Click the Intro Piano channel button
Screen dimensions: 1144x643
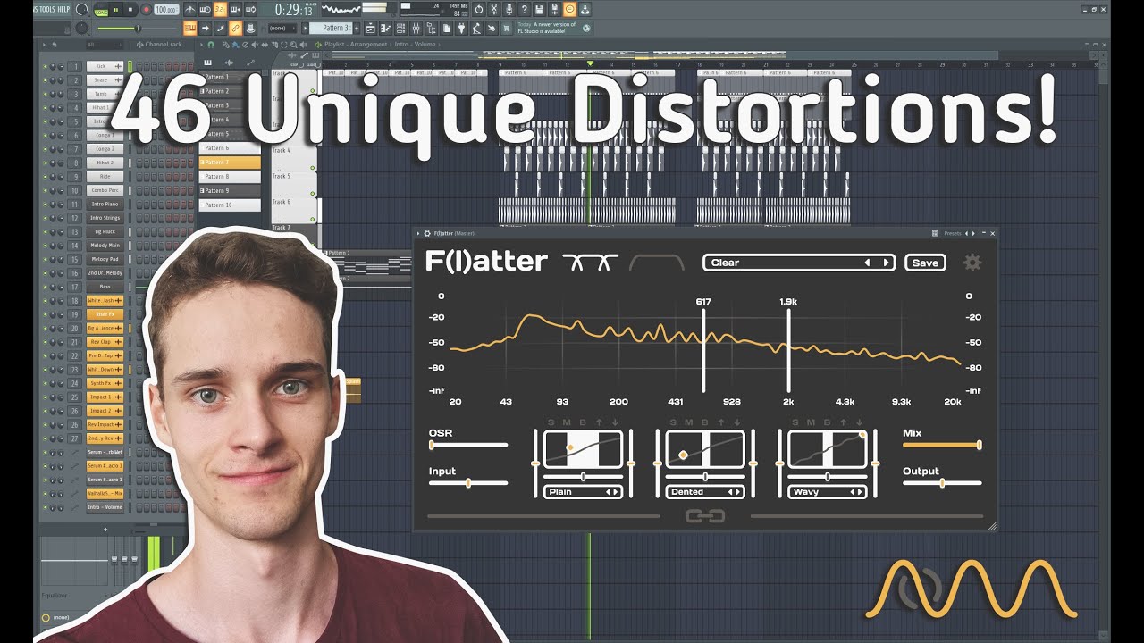[105, 205]
